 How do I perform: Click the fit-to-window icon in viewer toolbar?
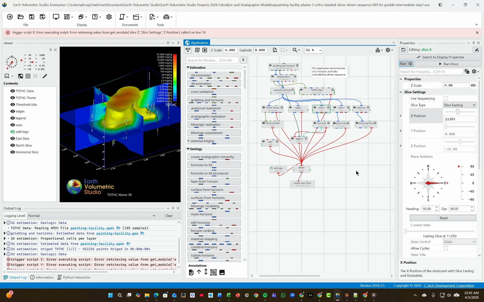tap(28, 76)
